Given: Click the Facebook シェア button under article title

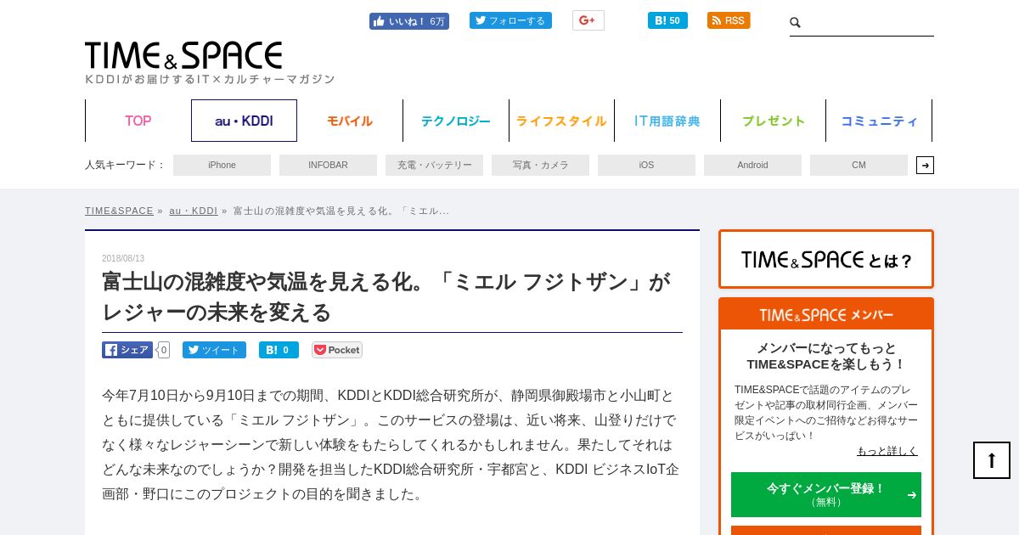Looking at the screenshot, I should pyautogui.click(x=127, y=350).
